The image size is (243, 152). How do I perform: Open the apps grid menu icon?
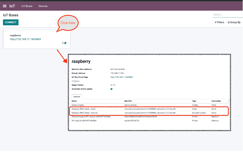(5, 6)
